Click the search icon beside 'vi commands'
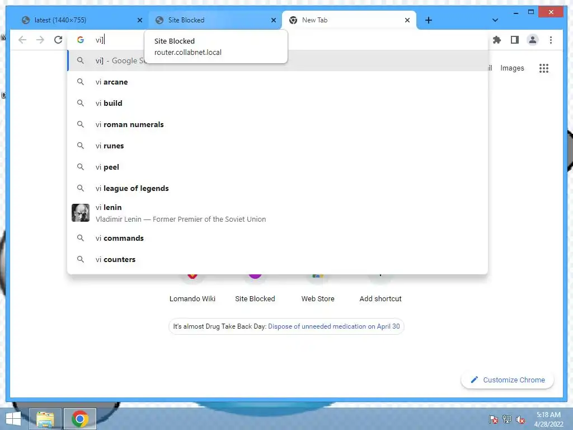The image size is (573, 430). pos(81,238)
